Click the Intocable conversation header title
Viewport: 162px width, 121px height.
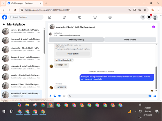point(75,27)
